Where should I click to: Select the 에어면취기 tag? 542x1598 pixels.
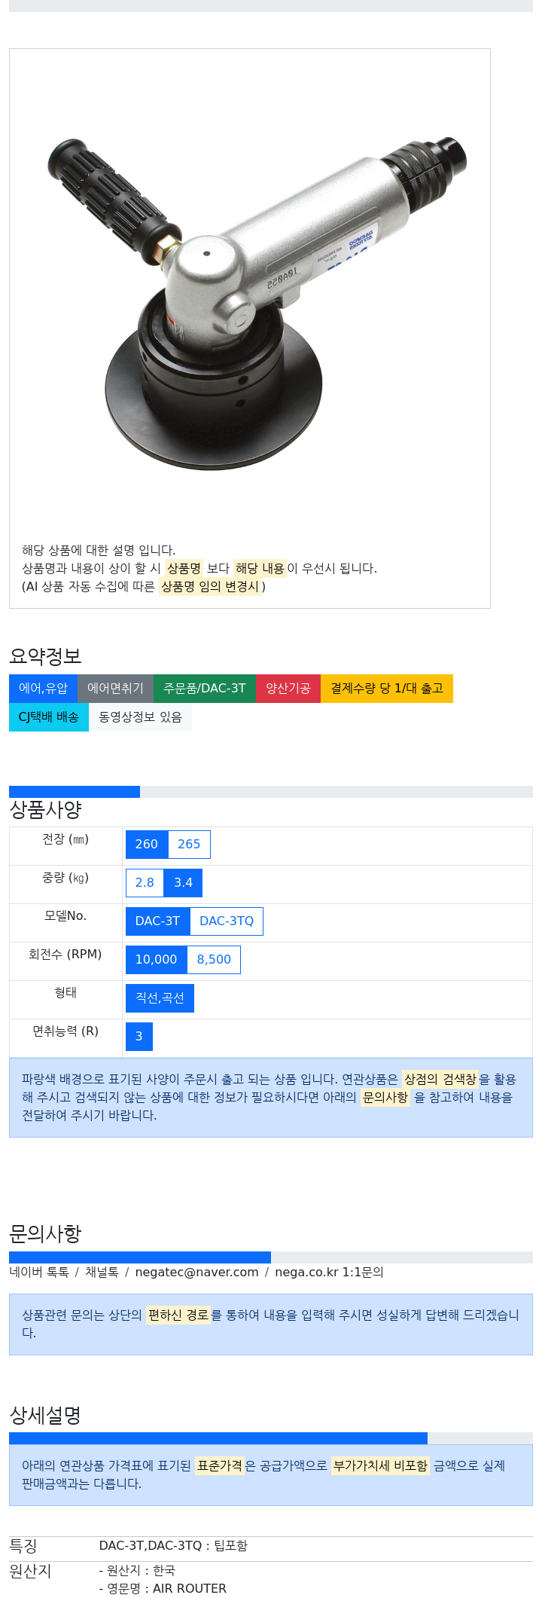point(115,689)
